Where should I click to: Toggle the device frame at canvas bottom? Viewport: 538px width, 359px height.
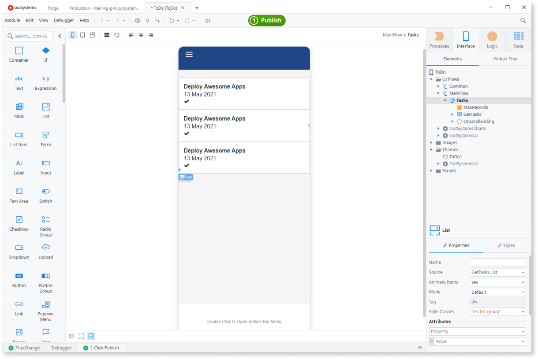(91, 336)
